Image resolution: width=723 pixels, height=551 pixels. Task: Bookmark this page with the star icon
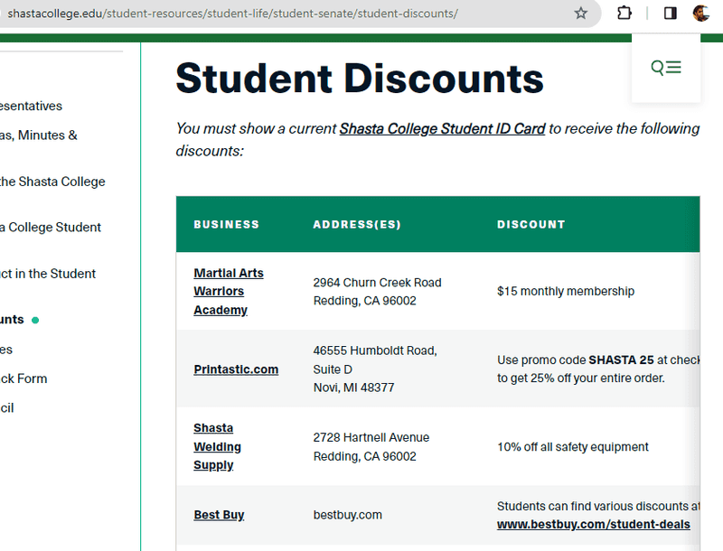click(581, 14)
